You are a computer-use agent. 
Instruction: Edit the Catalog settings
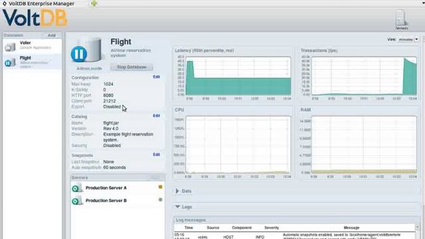point(156,116)
